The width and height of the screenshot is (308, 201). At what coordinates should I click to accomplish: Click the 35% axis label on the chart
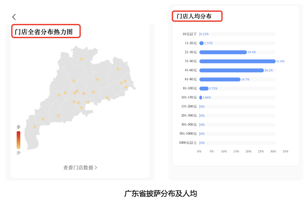pos(285,151)
